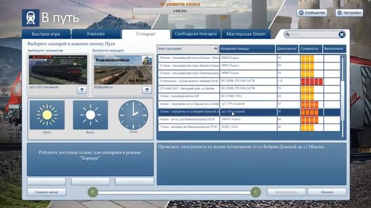The image size is (371, 208).
Task: Return to the main menu with 'Главное меню'
Action: click(x=46, y=192)
